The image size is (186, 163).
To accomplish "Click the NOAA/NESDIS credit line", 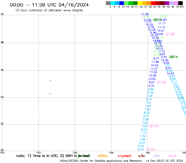I will pyautogui.click(x=101, y=161).
